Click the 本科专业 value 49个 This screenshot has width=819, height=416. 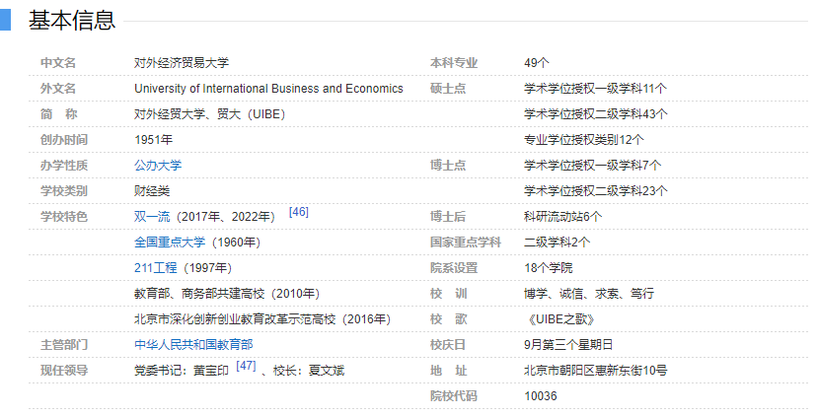537,63
